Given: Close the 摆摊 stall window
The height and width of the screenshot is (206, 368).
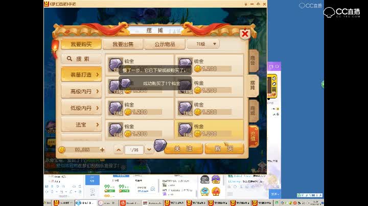Looking at the screenshot, I should click(x=245, y=34).
